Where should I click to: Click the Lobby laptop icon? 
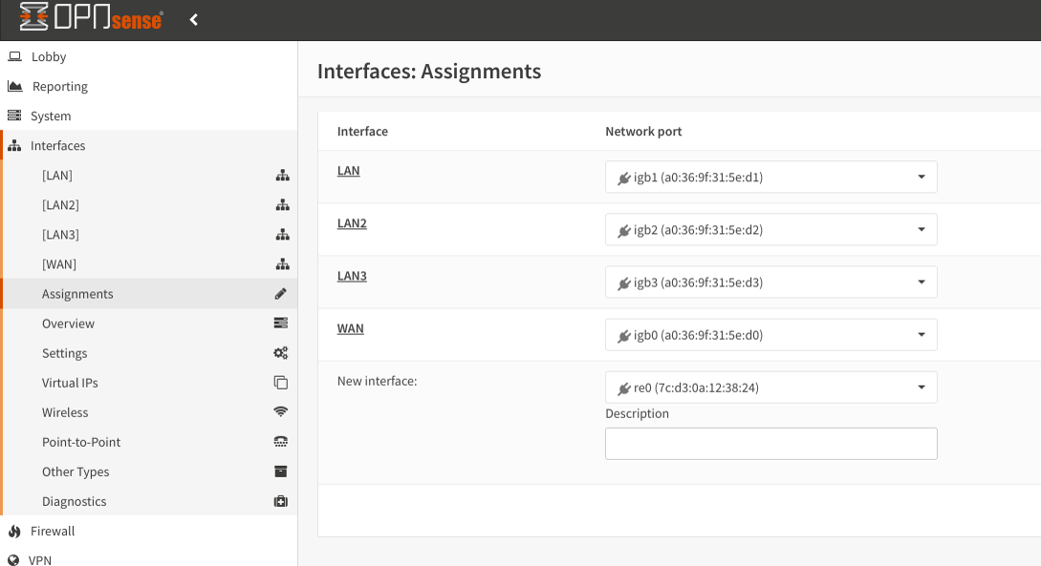coord(14,56)
